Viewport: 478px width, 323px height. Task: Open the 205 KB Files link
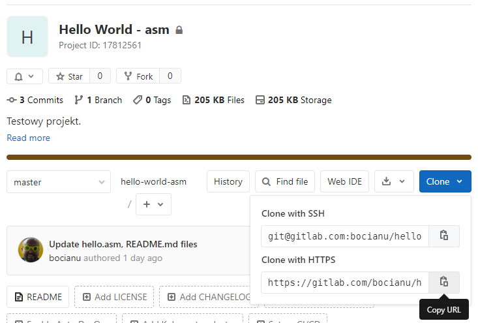pyautogui.click(x=213, y=100)
